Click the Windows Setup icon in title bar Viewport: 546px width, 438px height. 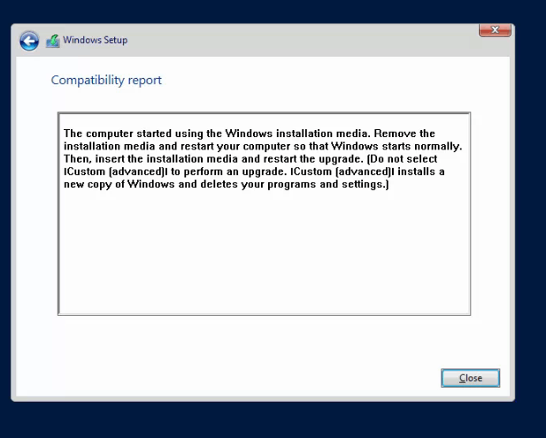pos(53,41)
